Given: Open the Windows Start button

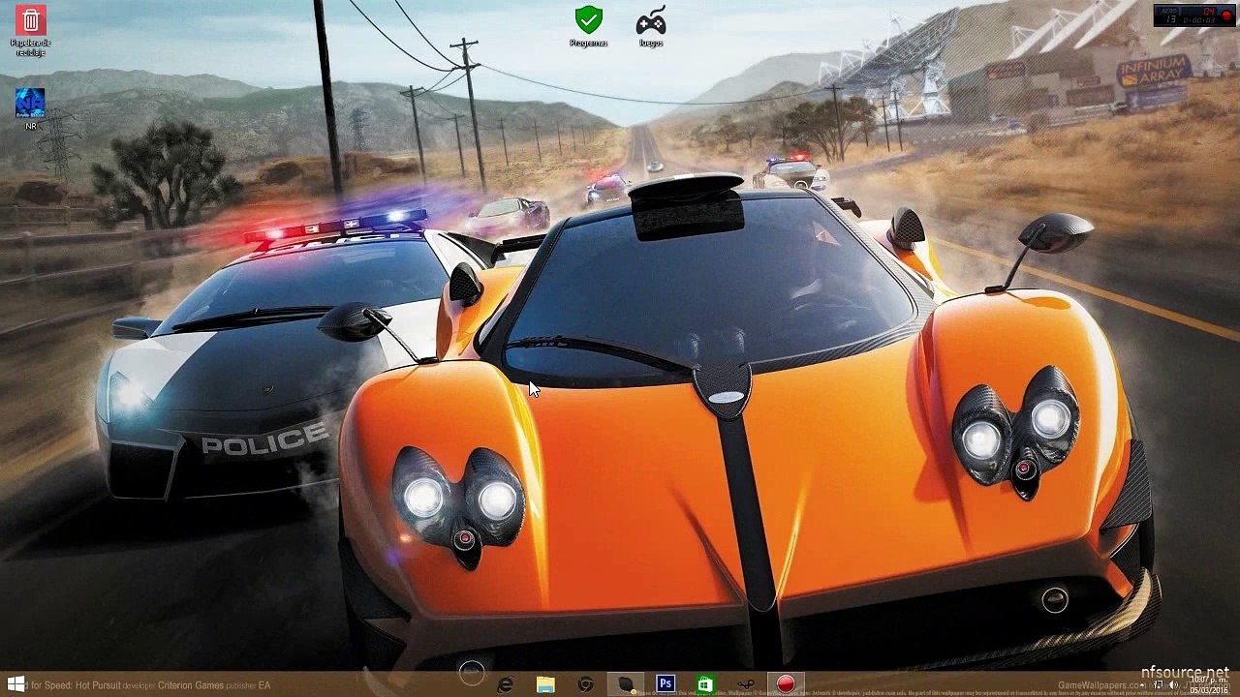Looking at the screenshot, I should (x=15, y=684).
